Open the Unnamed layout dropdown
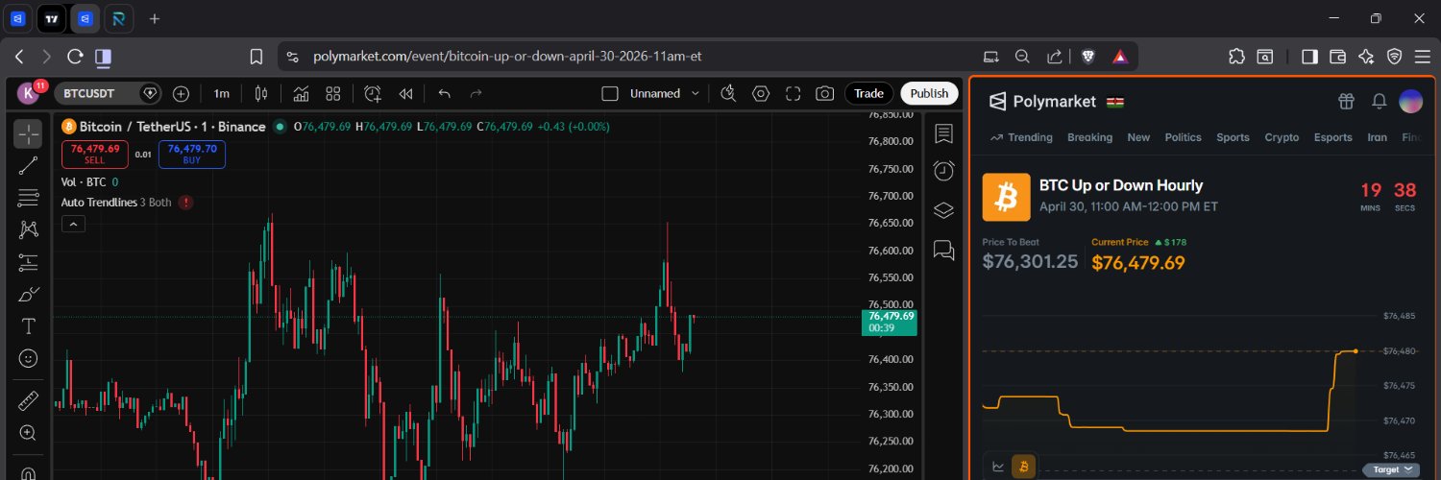This screenshot has height=480, width=1441. (x=696, y=93)
